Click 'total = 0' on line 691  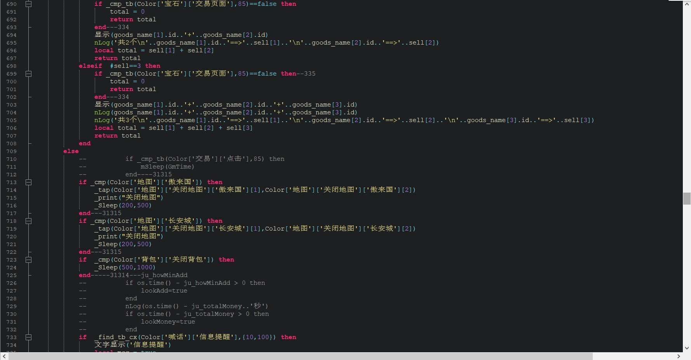click(127, 12)
